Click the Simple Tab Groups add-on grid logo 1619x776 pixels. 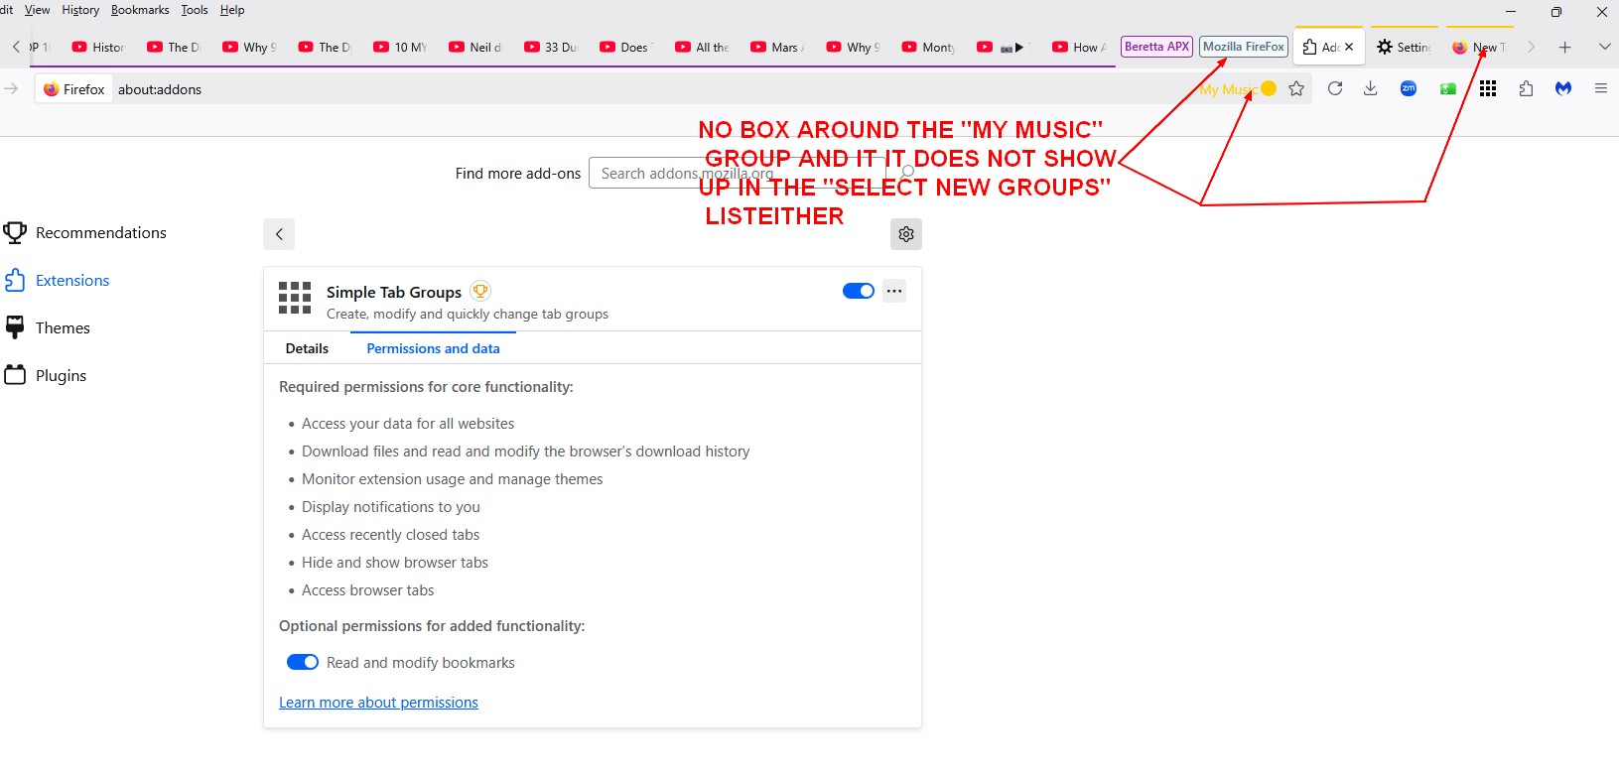coord(295,298)
